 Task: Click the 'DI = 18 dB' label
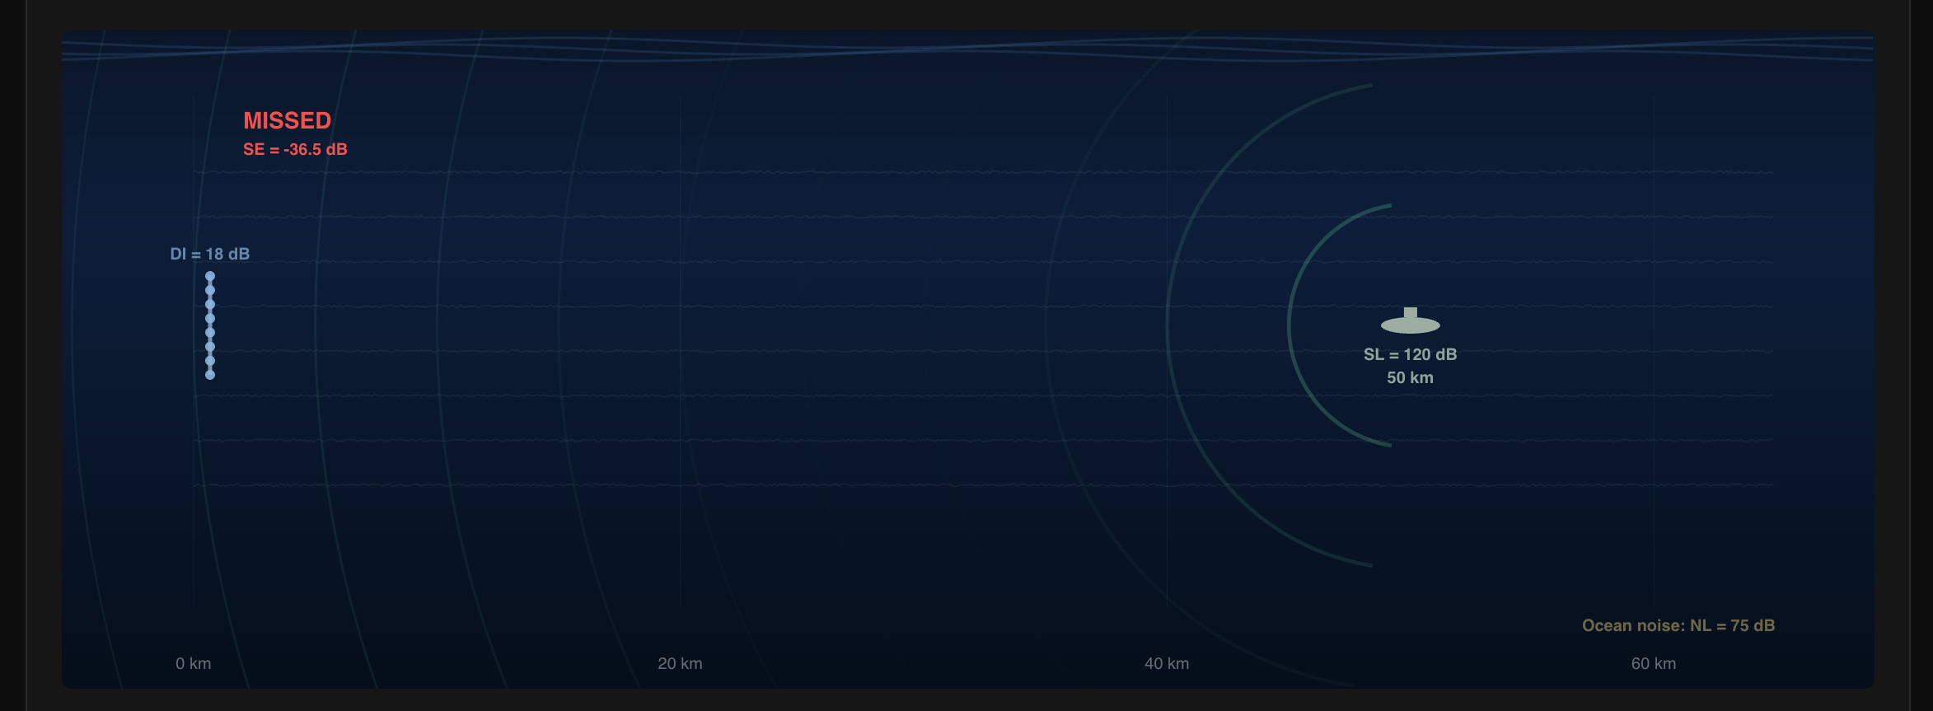point(210,254)
